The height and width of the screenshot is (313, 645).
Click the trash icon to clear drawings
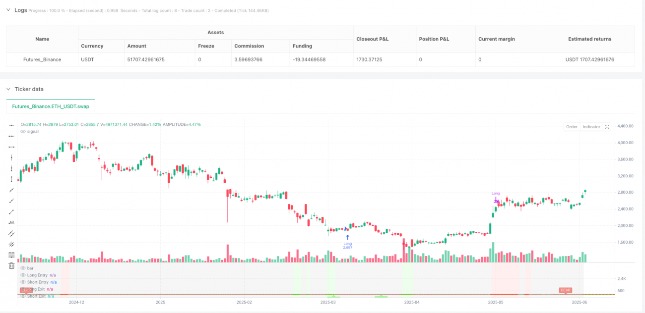[x=11, y=266]
